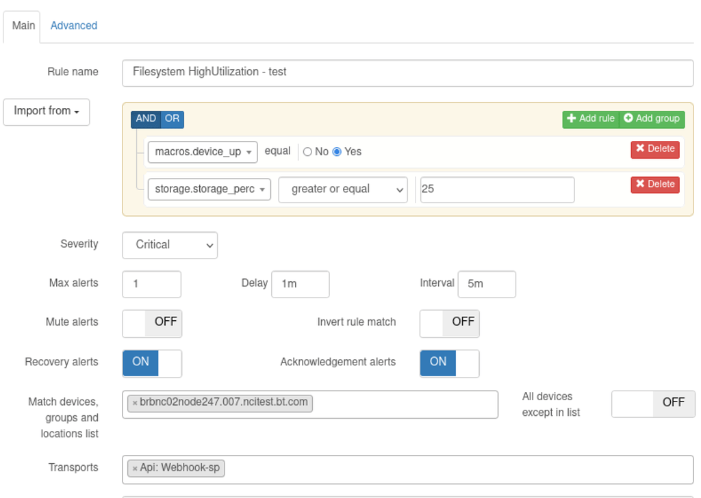Turn off Recovery alerts
701x498 pixels.
coord(152,363)
